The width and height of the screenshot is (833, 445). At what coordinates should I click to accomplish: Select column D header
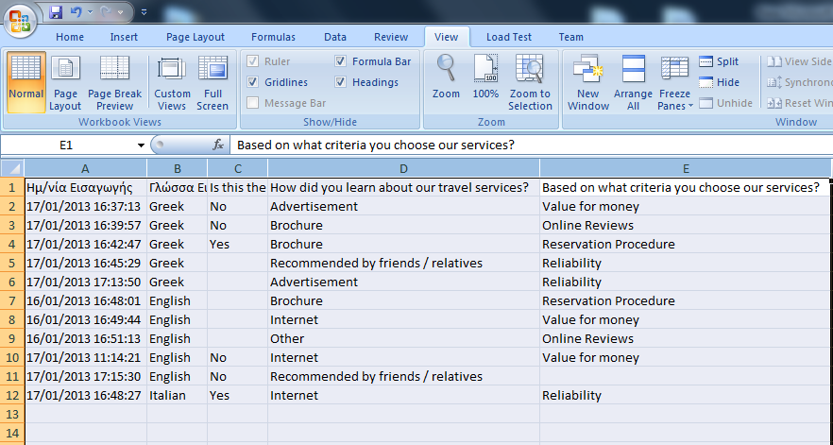click(x=404, y=168)
